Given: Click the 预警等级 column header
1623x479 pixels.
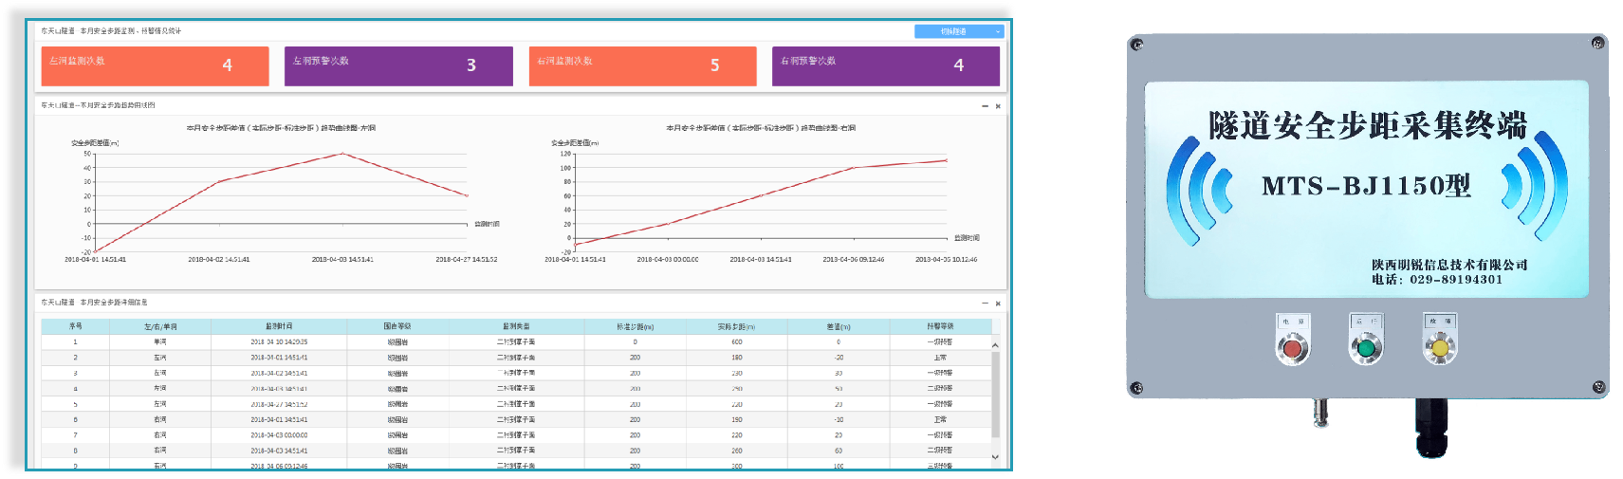Looking at the screenshot, I should pos(939,326).
